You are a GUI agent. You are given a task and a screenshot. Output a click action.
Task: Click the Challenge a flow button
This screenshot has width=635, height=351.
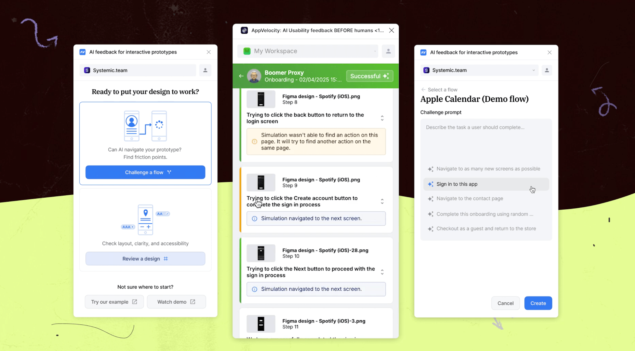(145, 172)
